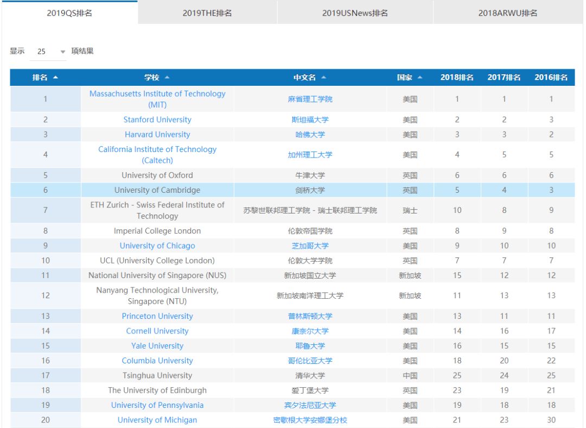Open the 密歇根大学安娜堡分校 link
The height and width of the screenshot is (428, 586).
[x=310, y=420]
